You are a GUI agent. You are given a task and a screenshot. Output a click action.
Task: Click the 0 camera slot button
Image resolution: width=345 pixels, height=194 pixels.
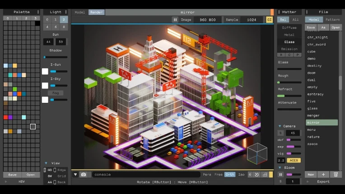[250, 175]
